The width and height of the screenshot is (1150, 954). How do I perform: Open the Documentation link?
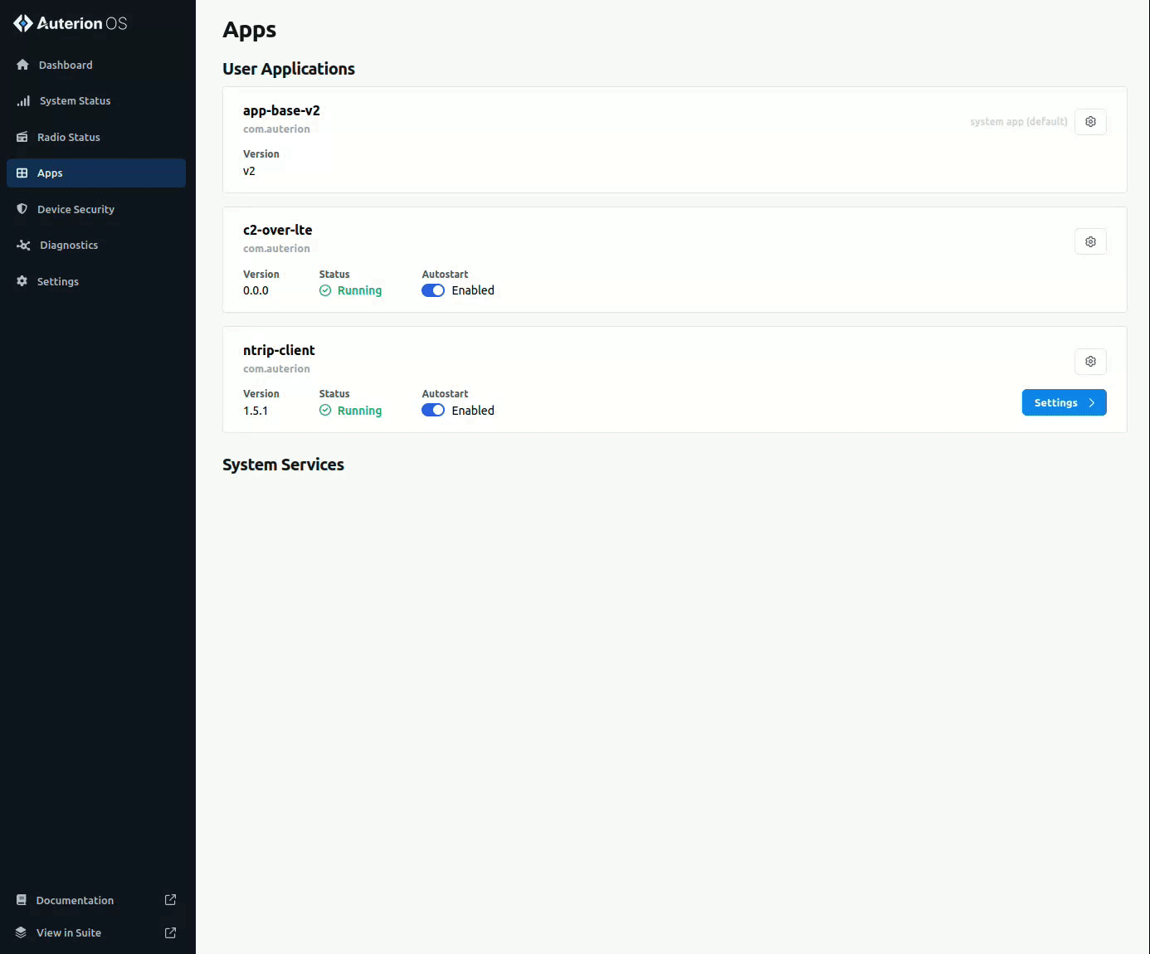pyautogui.click(x=75, y=900)
